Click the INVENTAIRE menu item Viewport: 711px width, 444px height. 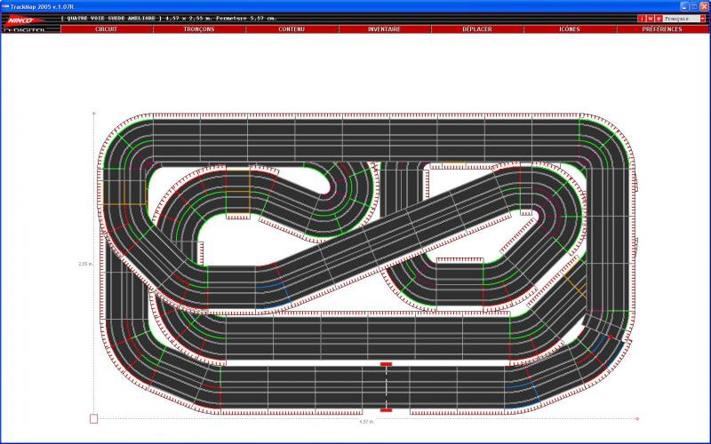point(384,29)
